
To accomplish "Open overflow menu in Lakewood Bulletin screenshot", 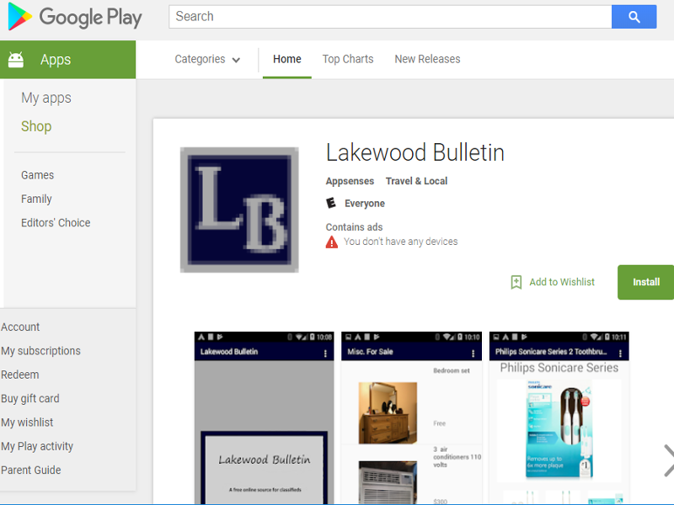I will [325, 353].
